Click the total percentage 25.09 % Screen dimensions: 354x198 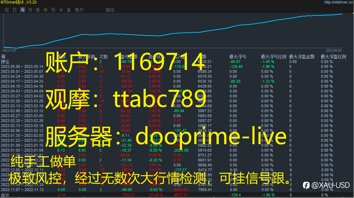156,195
